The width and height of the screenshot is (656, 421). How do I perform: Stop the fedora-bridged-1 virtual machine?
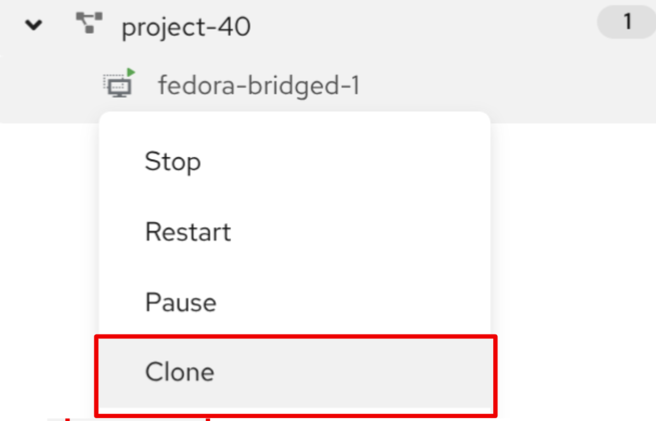(x=172, y=161)
